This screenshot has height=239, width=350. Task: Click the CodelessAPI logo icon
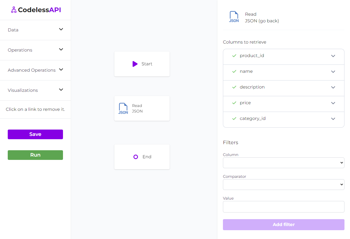14,10
